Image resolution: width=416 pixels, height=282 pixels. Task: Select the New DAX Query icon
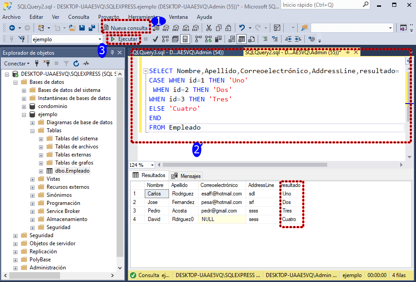click(196, 28)
